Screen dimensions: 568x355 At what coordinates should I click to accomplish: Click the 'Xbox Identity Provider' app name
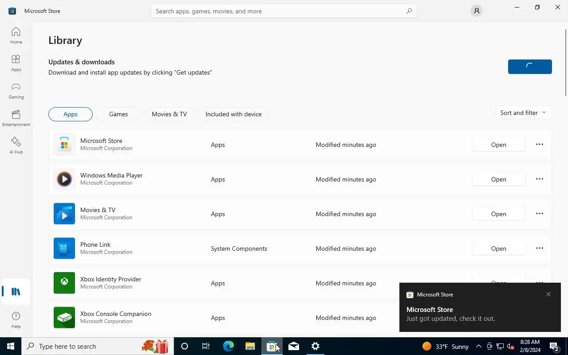point(110,279)
